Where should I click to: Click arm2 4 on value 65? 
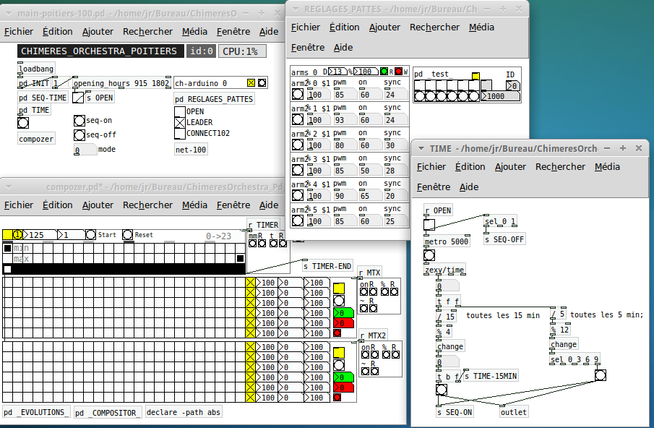(x=370, y=196)
